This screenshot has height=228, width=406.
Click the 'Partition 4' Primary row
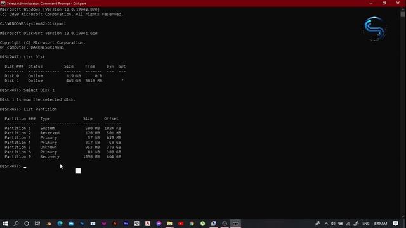(x=63, y=142)
